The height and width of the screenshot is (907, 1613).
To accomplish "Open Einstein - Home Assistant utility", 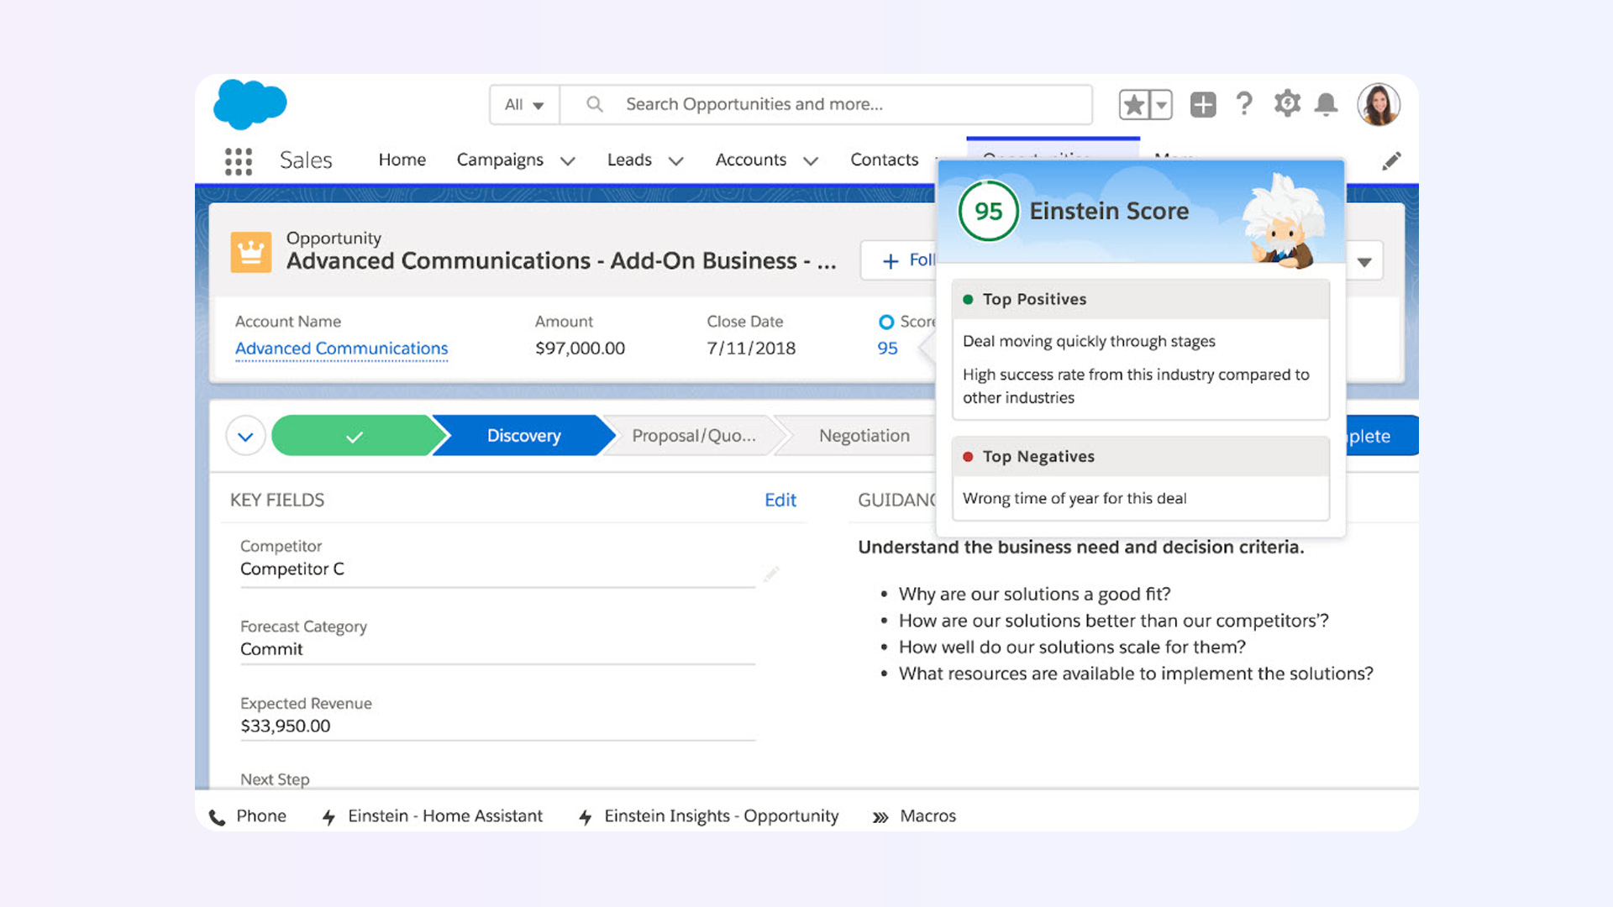I will coord(433,816).
